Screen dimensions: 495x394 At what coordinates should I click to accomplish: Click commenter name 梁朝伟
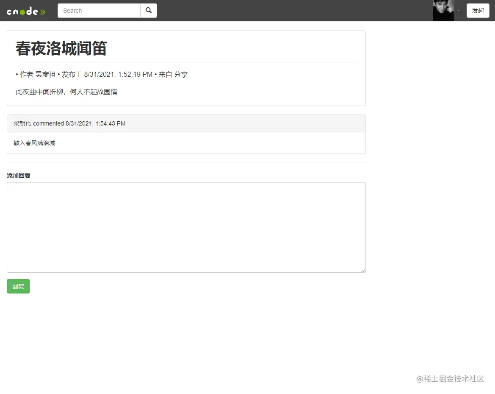[22, 123]
